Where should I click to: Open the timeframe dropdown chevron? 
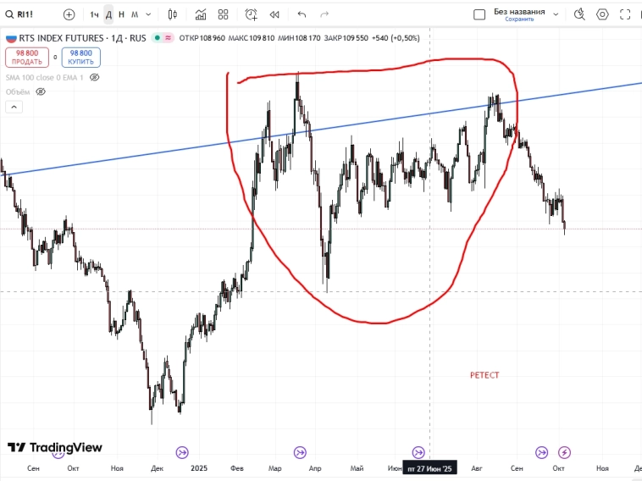(x=148, y=14)
